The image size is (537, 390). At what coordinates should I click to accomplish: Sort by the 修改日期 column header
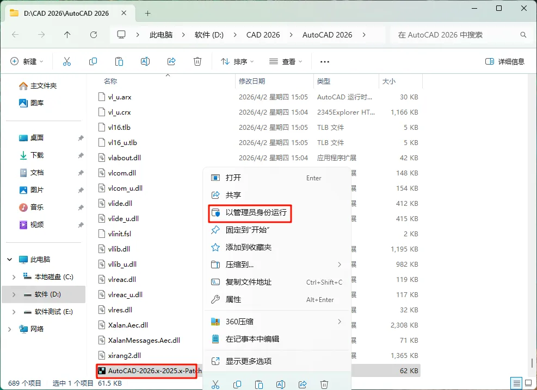252,81
